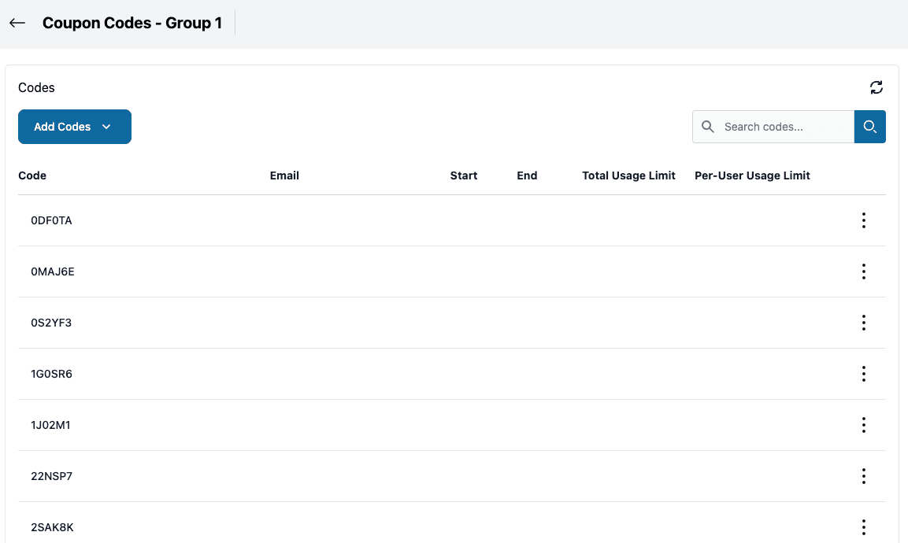The image size is (908, 543).
Task: Click the Add Codes button
Action: click(62, 126)
